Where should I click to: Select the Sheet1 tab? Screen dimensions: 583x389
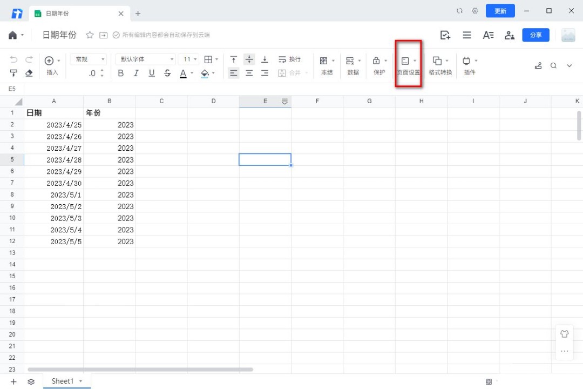(62, 381)
